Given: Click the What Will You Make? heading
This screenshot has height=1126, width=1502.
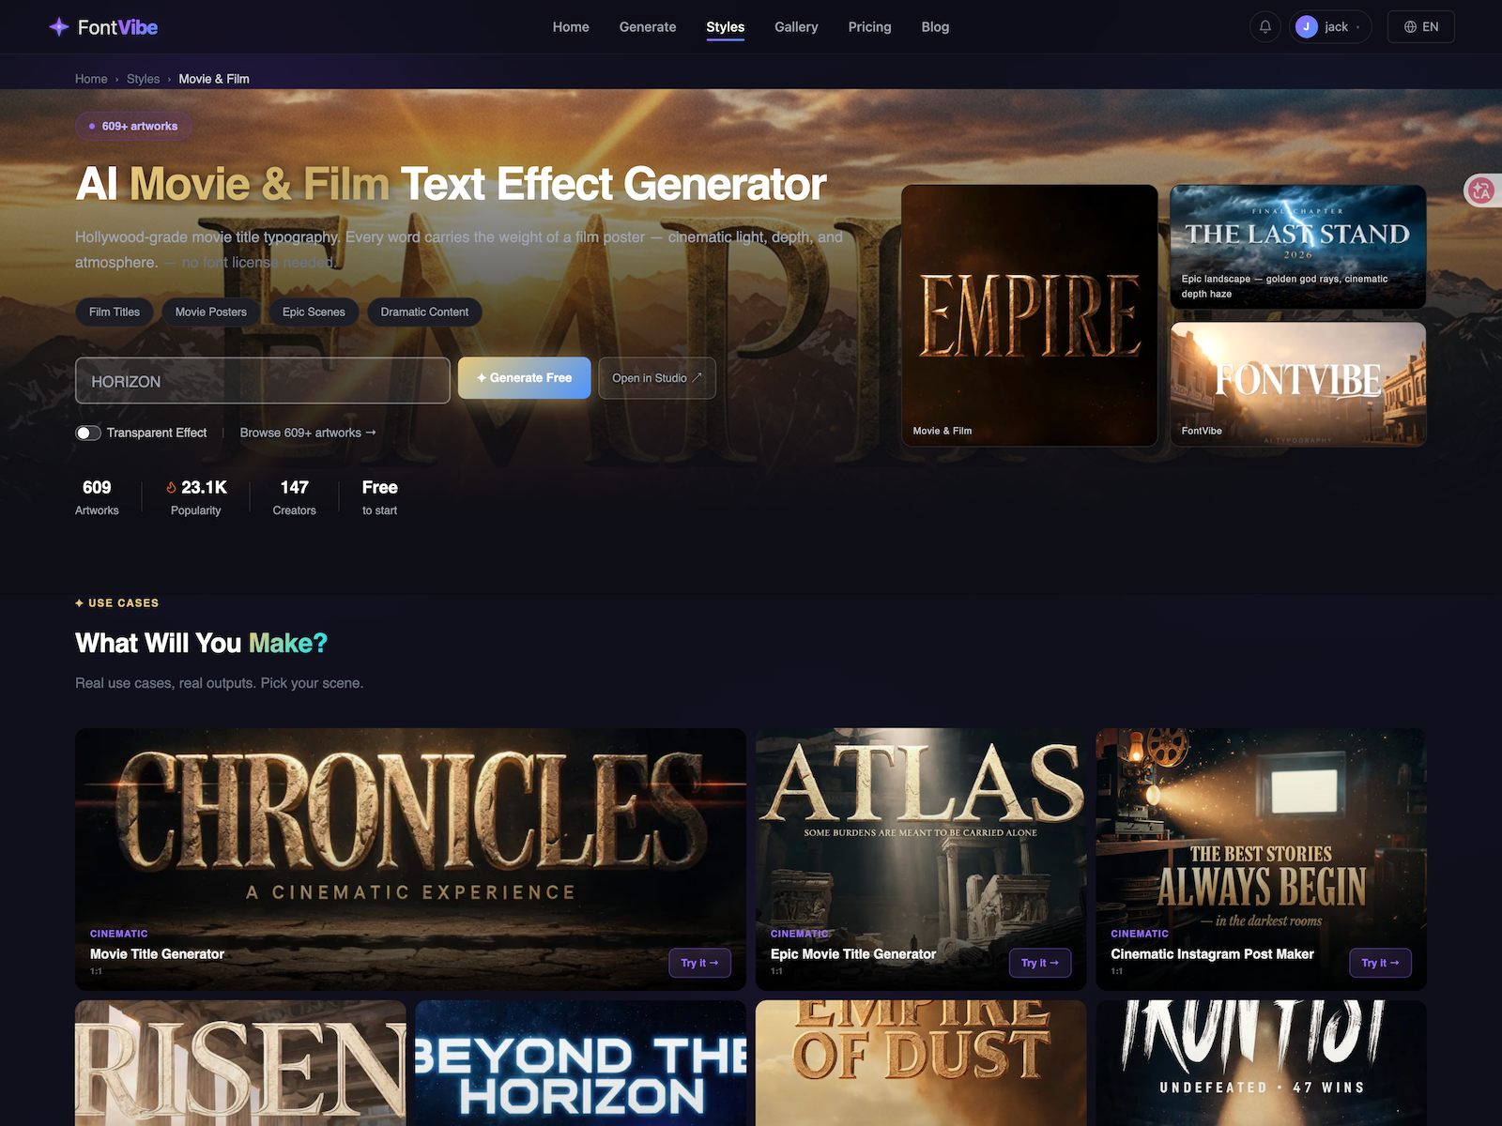Looking at the screenshot, I should tap(201, 643).
